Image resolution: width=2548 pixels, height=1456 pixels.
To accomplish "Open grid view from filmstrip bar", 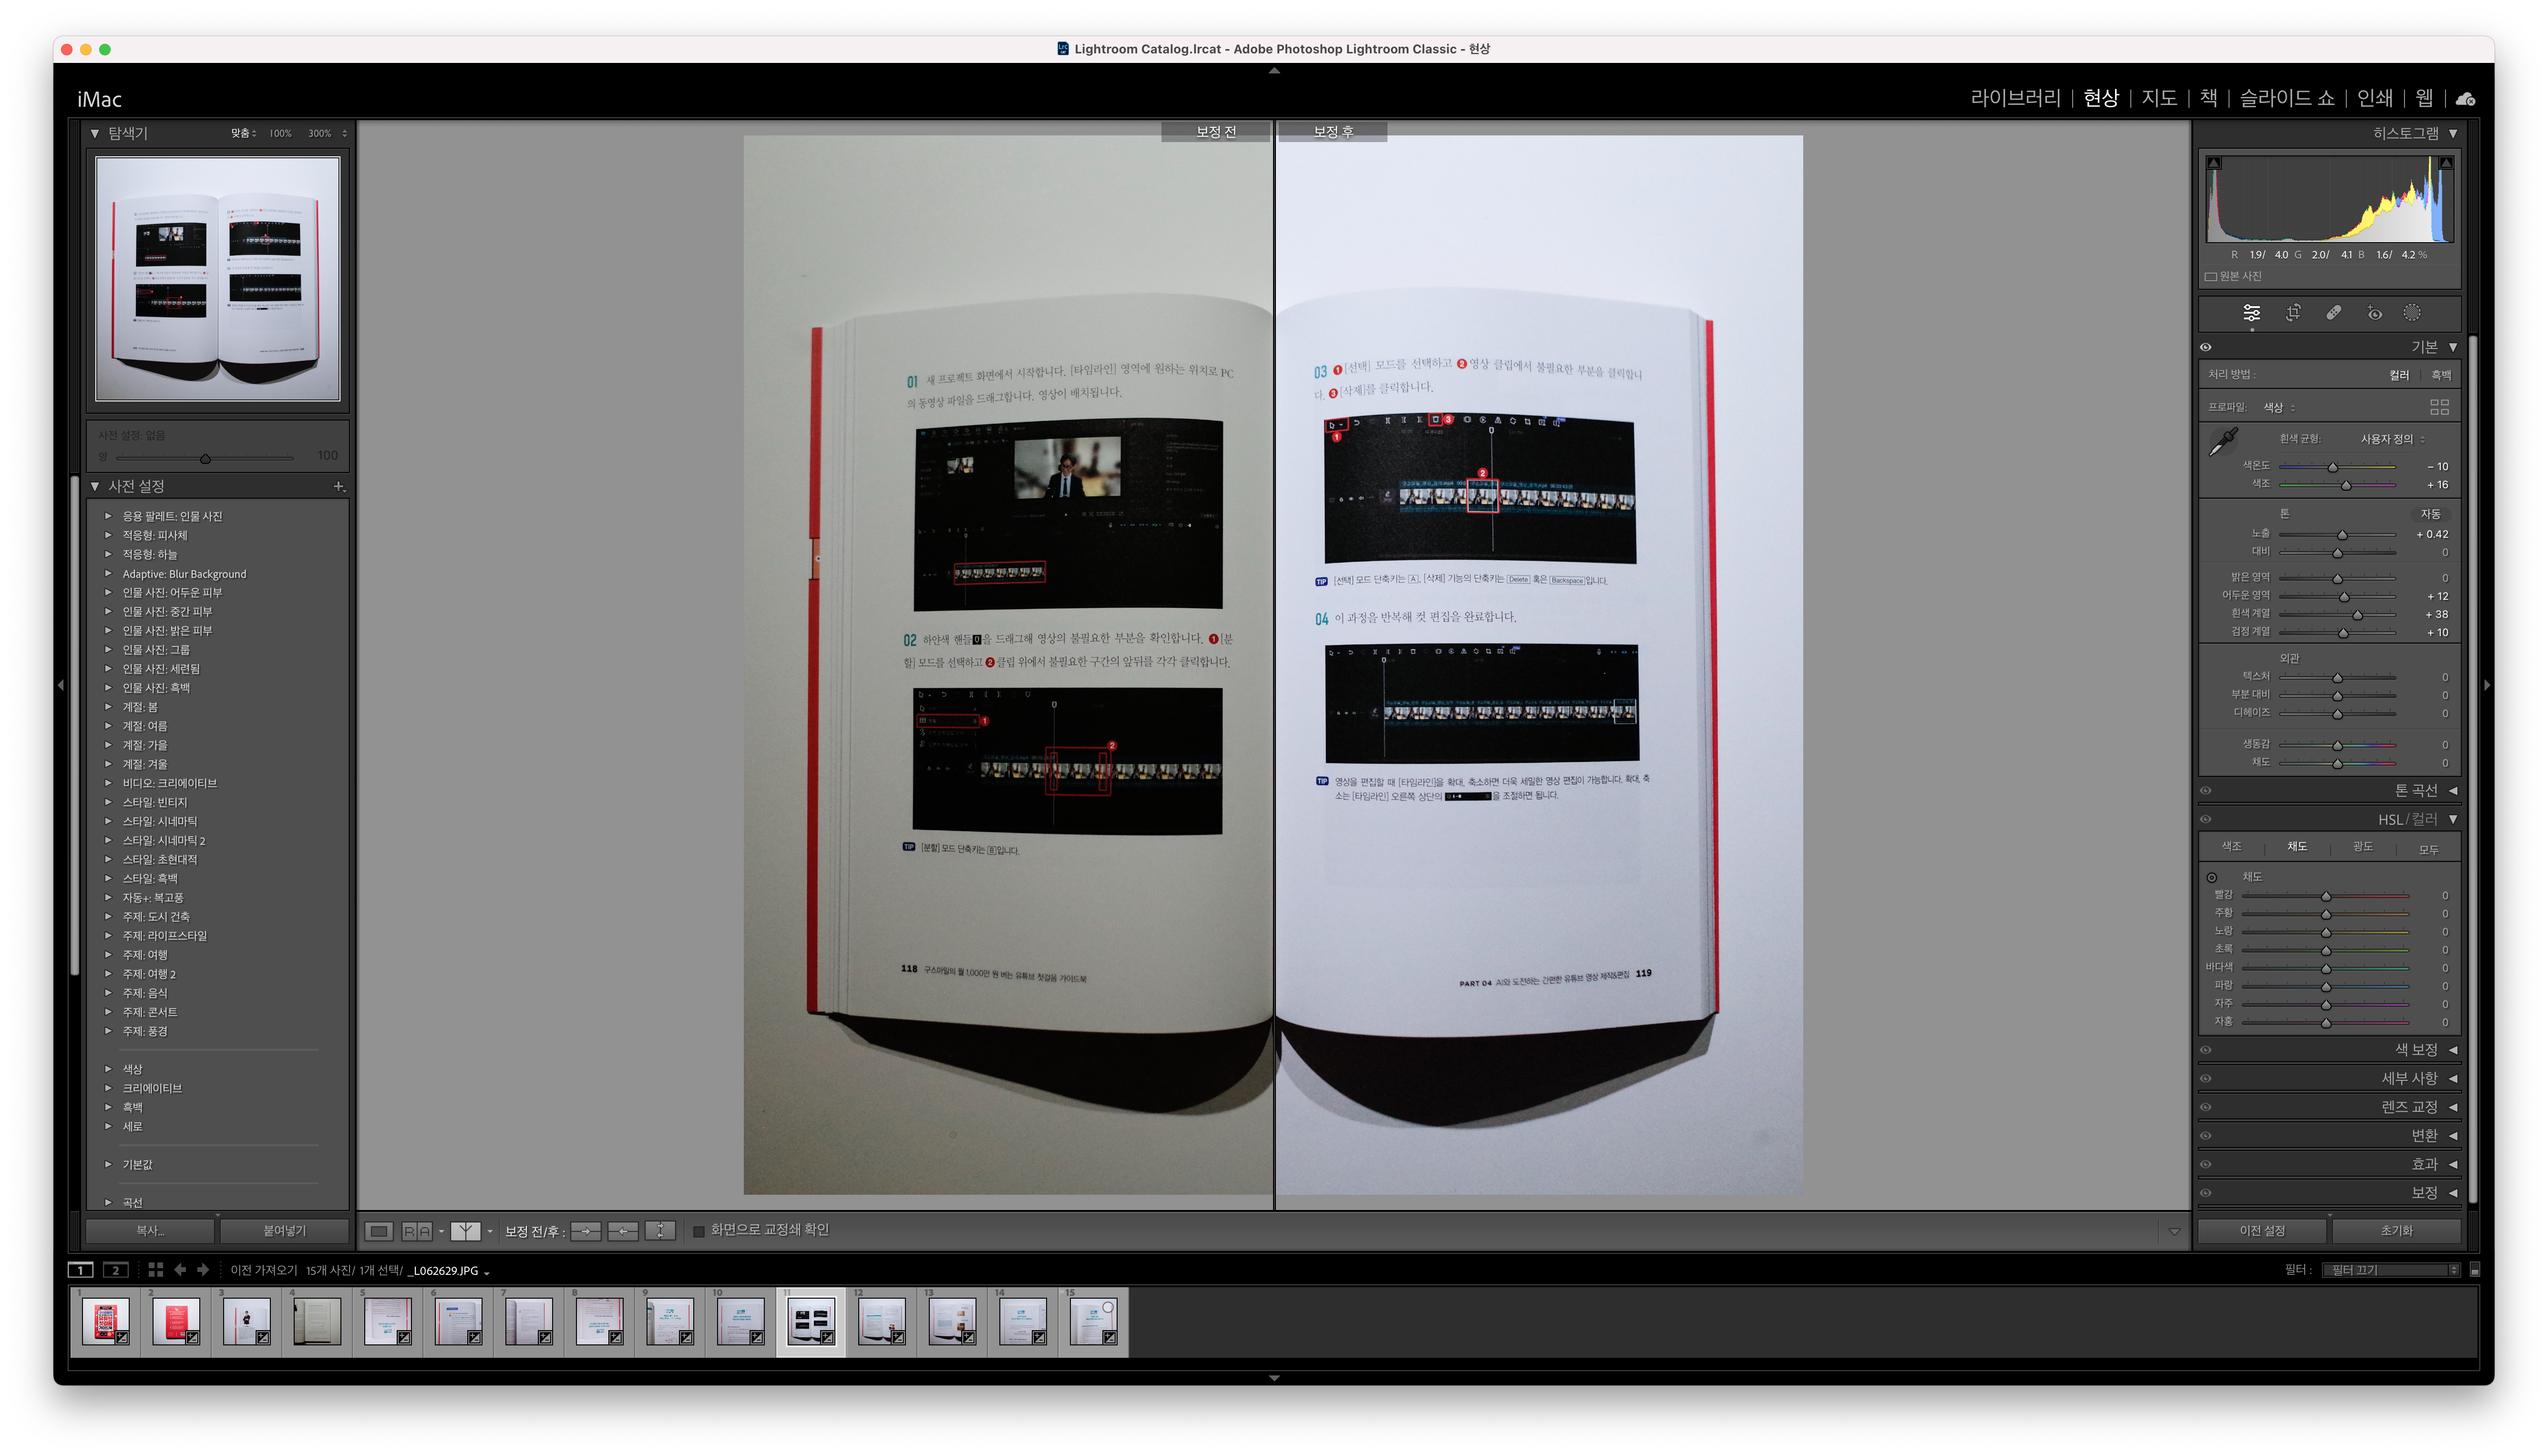I will 155,1269.
